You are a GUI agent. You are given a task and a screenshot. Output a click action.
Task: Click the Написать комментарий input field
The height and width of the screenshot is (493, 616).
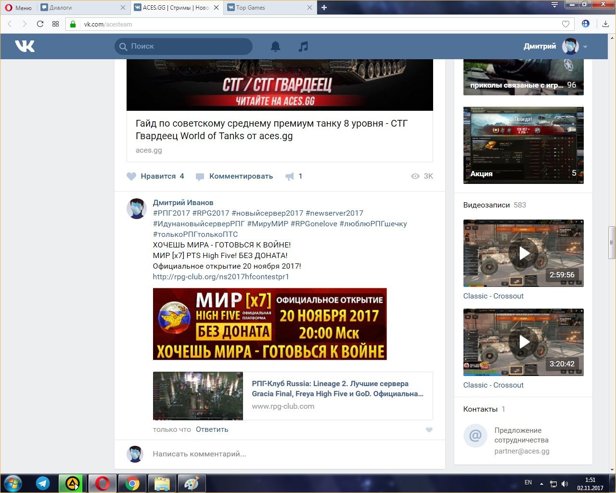point(289,454)
